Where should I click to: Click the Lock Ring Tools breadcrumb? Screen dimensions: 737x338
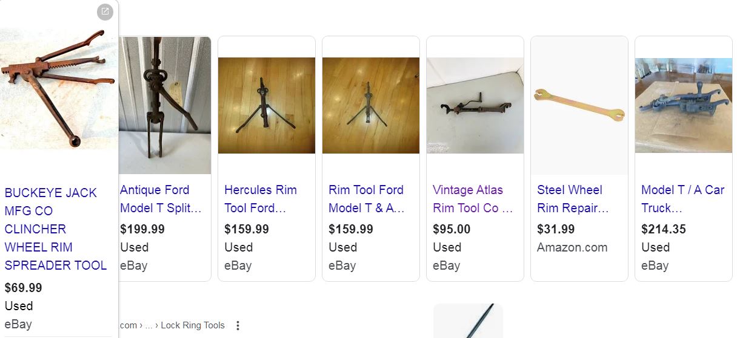pos(192,325)
